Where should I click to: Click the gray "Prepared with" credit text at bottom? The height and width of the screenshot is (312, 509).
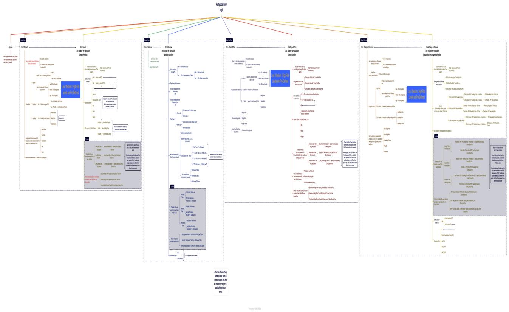[255, 309]
